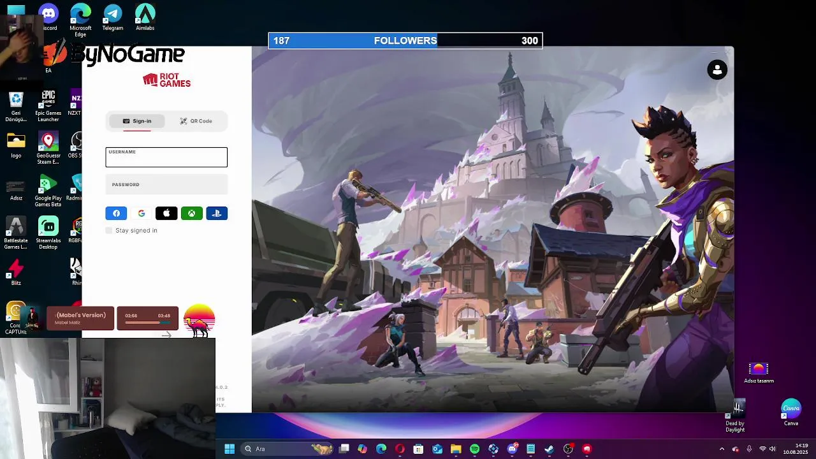Select the Blitz desktop icon
The width and height of the screenshot is (816, 459).
[x=16, y=273]
